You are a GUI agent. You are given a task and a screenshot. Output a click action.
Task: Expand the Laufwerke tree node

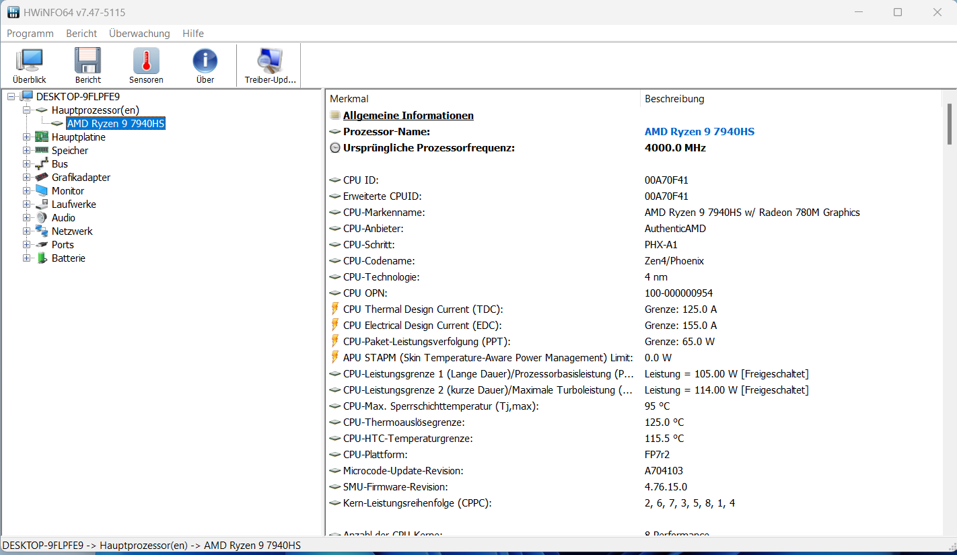coord(27,204)
